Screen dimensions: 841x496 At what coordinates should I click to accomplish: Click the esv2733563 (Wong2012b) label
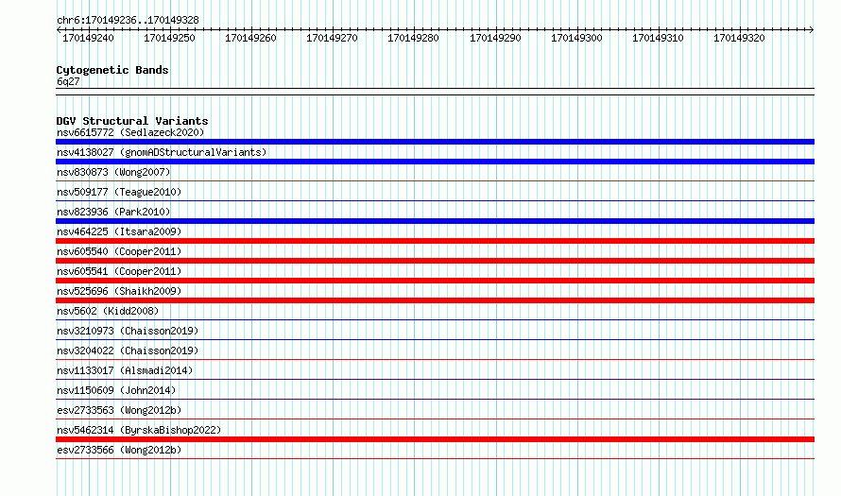(119, 410)
